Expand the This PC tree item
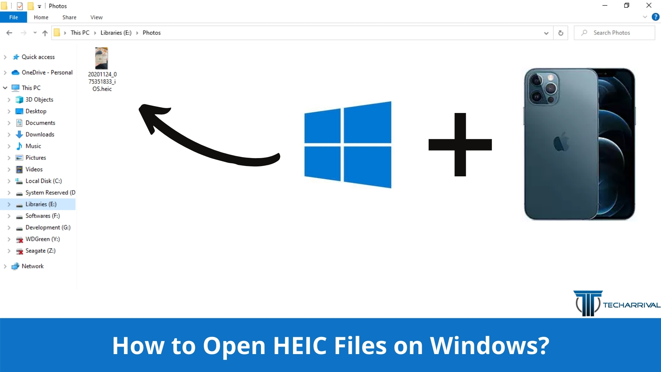Image resolution: width=661 pixels, height=372 pixels. (4, 88)
